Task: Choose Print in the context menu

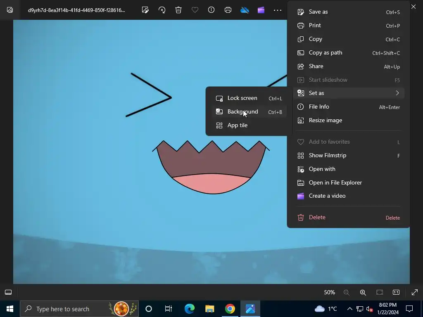Action: 349,25
